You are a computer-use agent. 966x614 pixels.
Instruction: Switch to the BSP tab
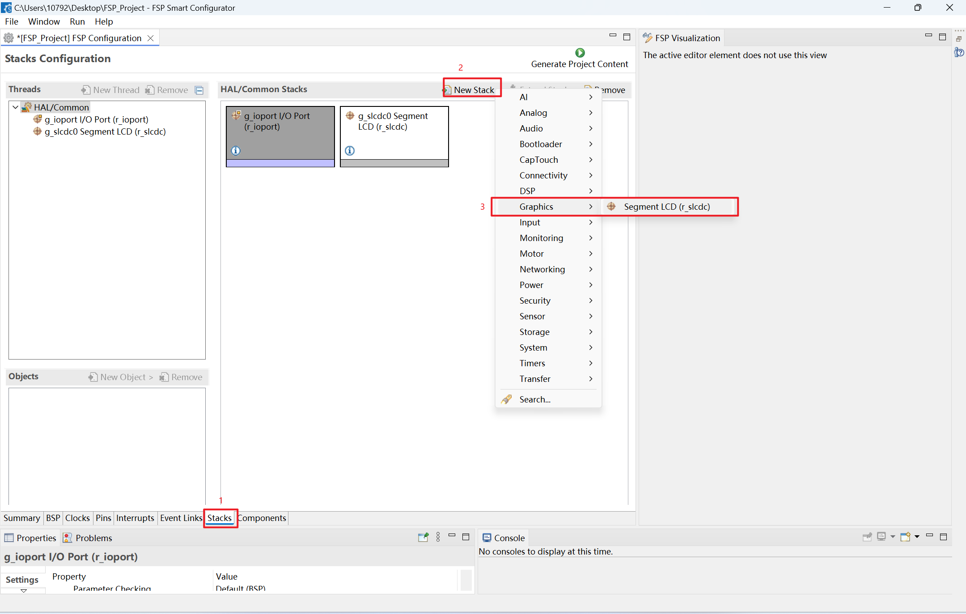click(53, 518)
